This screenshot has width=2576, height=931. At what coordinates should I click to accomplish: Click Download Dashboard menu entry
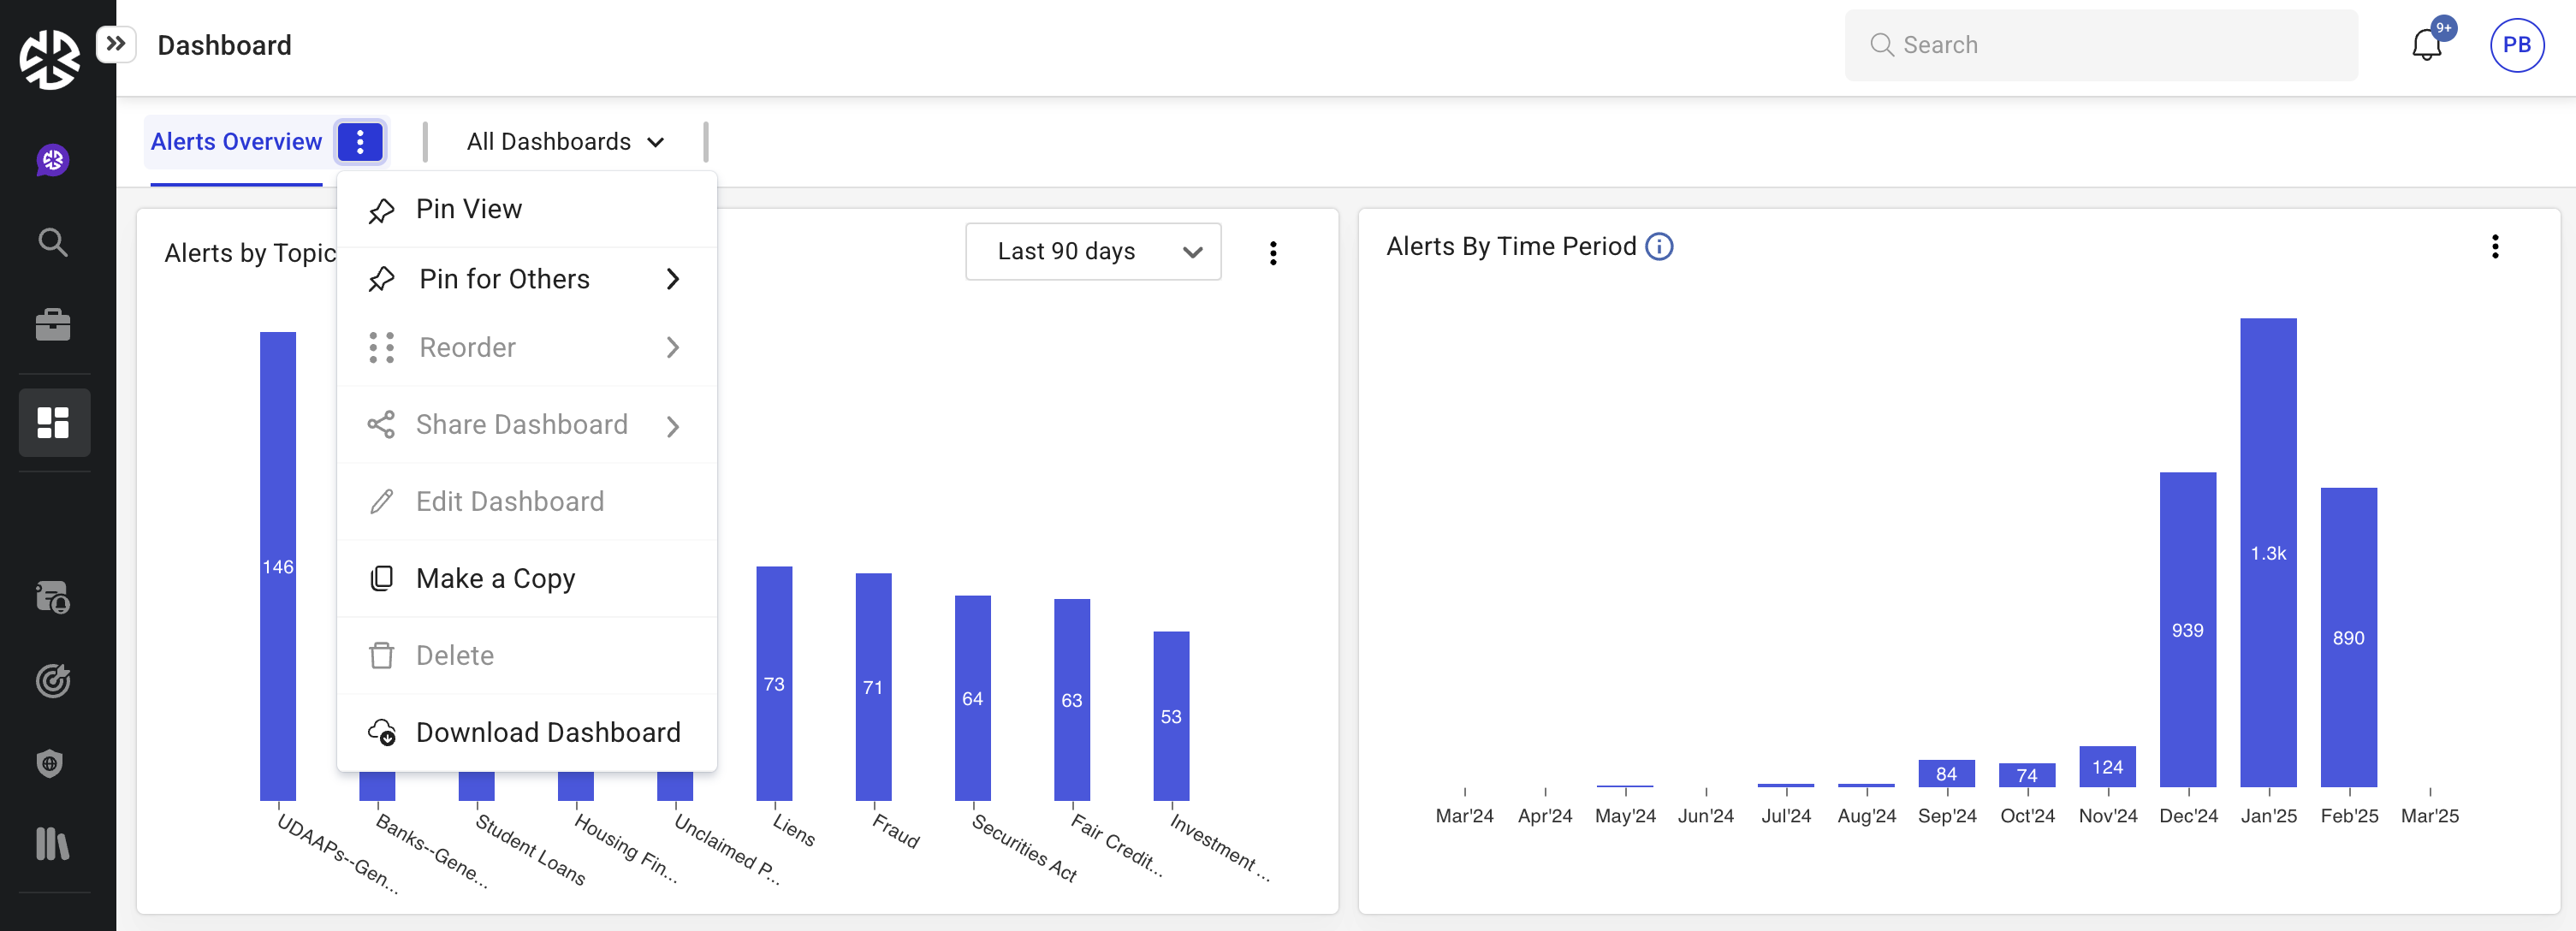point(547,732)
